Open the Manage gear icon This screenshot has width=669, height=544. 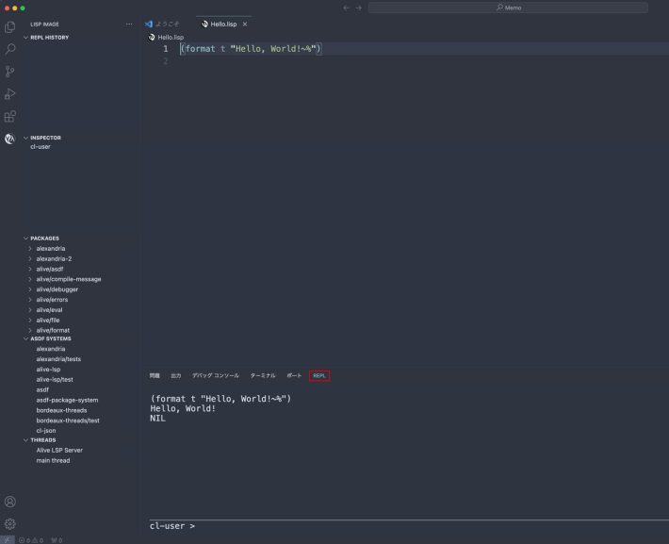point(9,523)
